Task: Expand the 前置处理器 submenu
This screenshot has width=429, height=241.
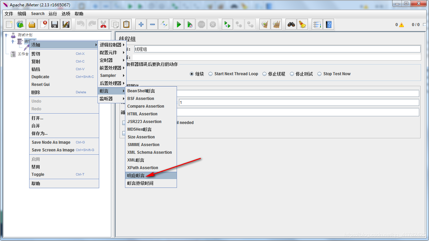Action: point(112,68)
